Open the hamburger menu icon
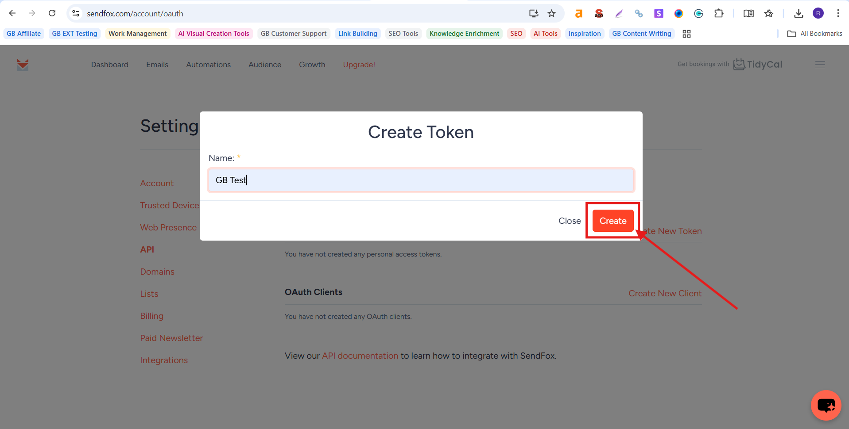Image resolution: width=849 pixels, height=429 pixels. coord(820,65)
